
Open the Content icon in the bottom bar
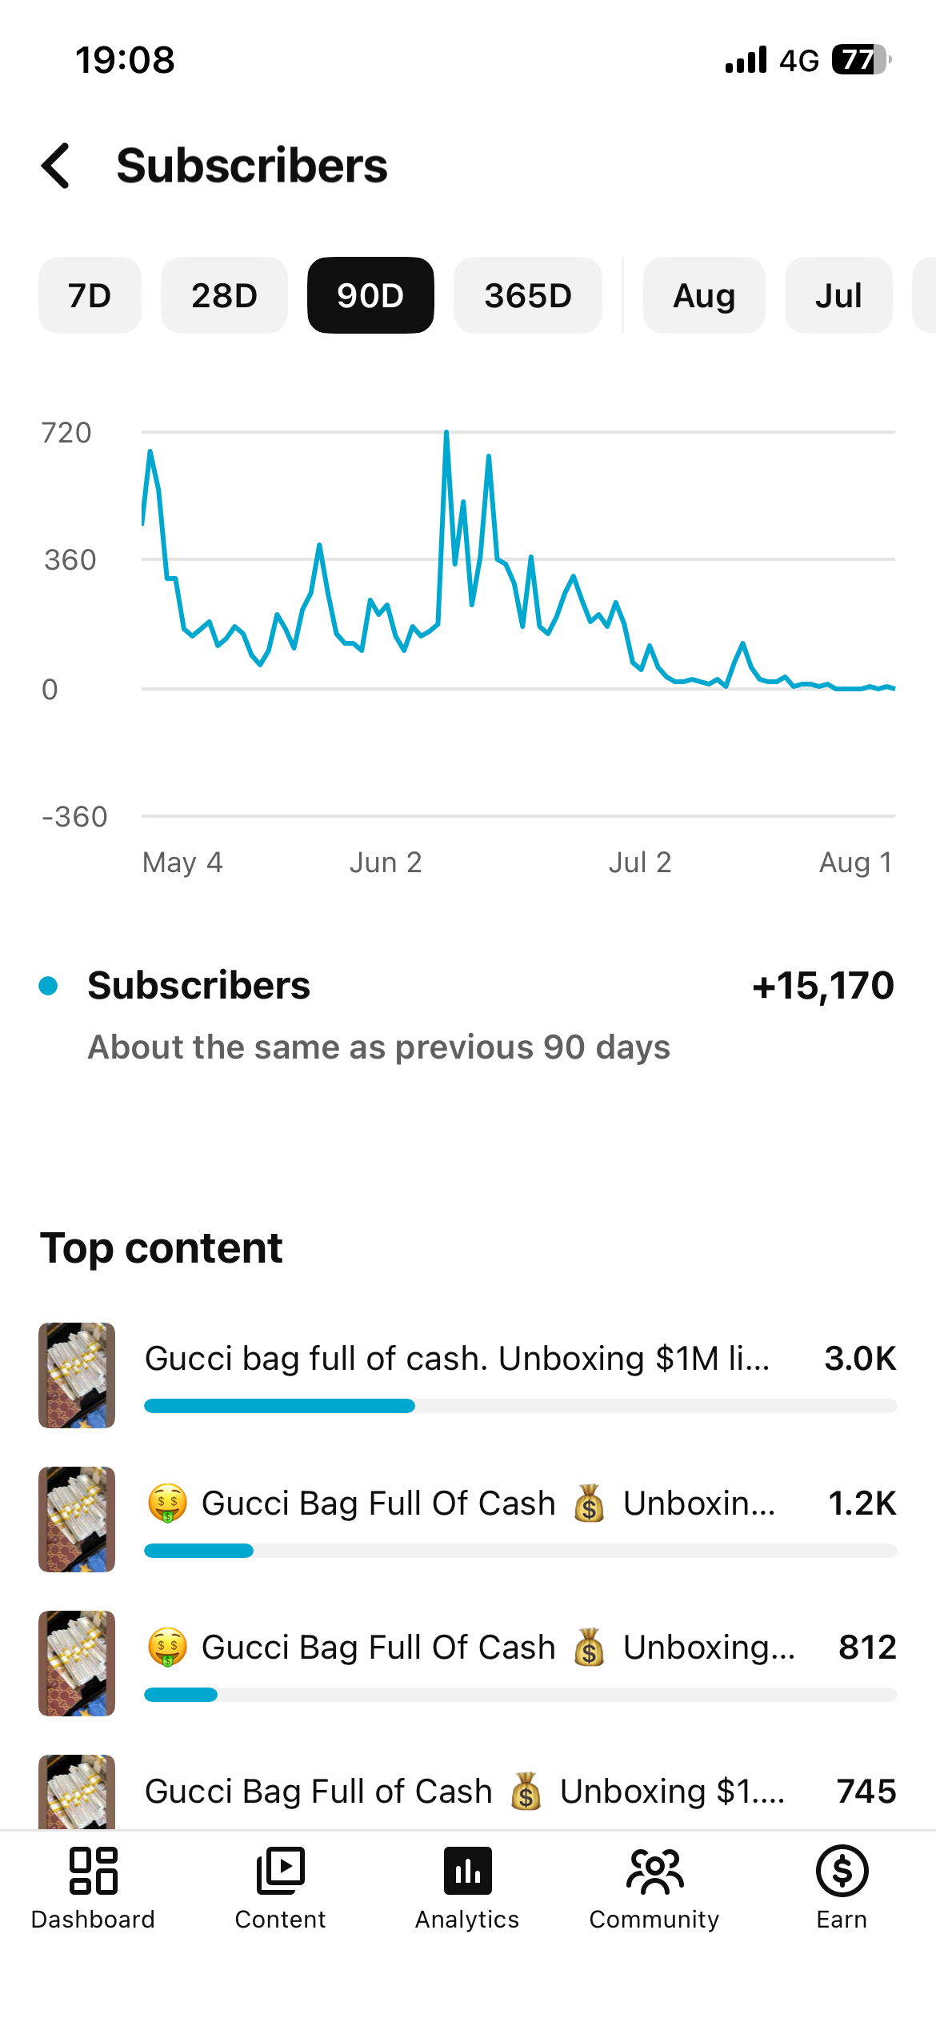click(x=280, y=1871)
